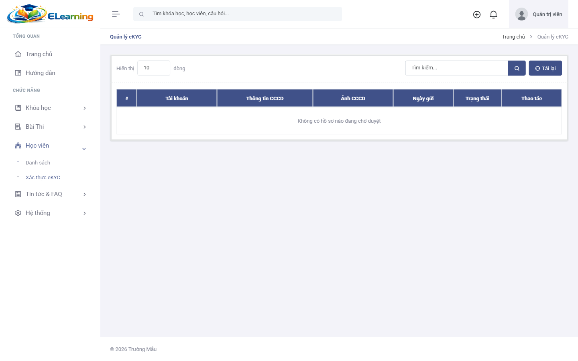Click the Thông tin CCCD column header
This screenshot has width=578, height=361.
click(x=265, y=98)
